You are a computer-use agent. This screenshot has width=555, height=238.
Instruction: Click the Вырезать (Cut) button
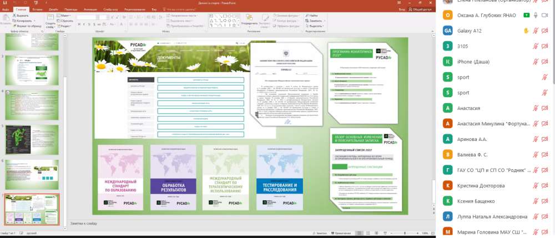click(21, 16)
